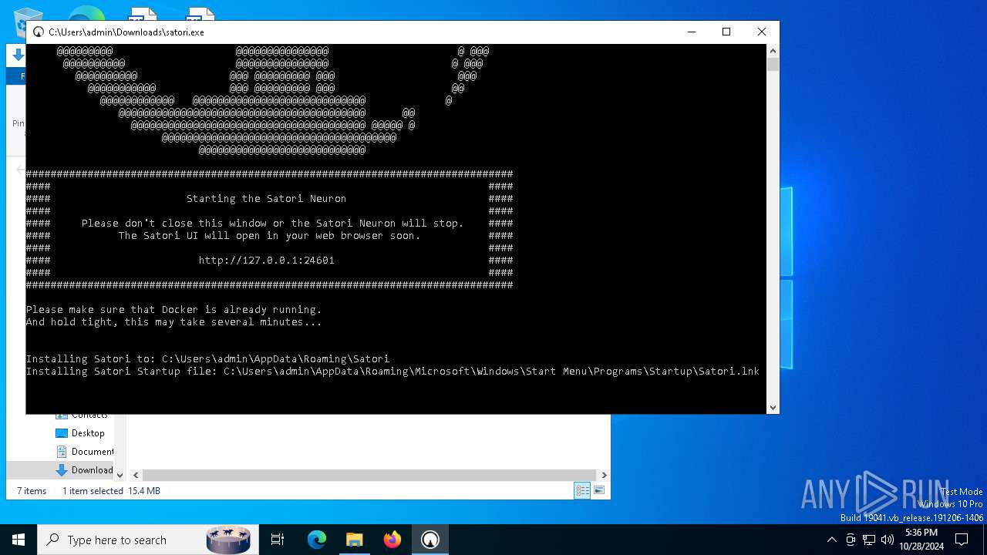The width and height of the screenshot is (987, 555).
Task: Launch Microsoft Edge from the taskbar
Action: (x=317, y=540)
